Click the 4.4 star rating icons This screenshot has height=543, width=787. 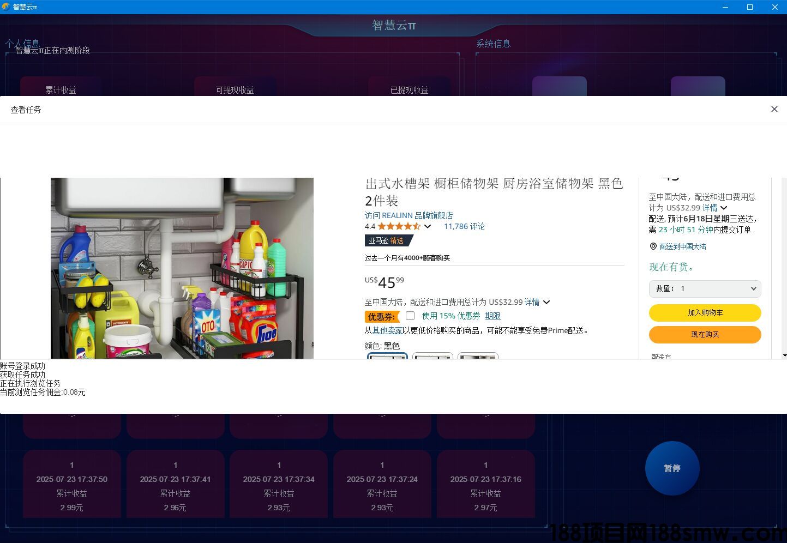click(x=399, y=226)
